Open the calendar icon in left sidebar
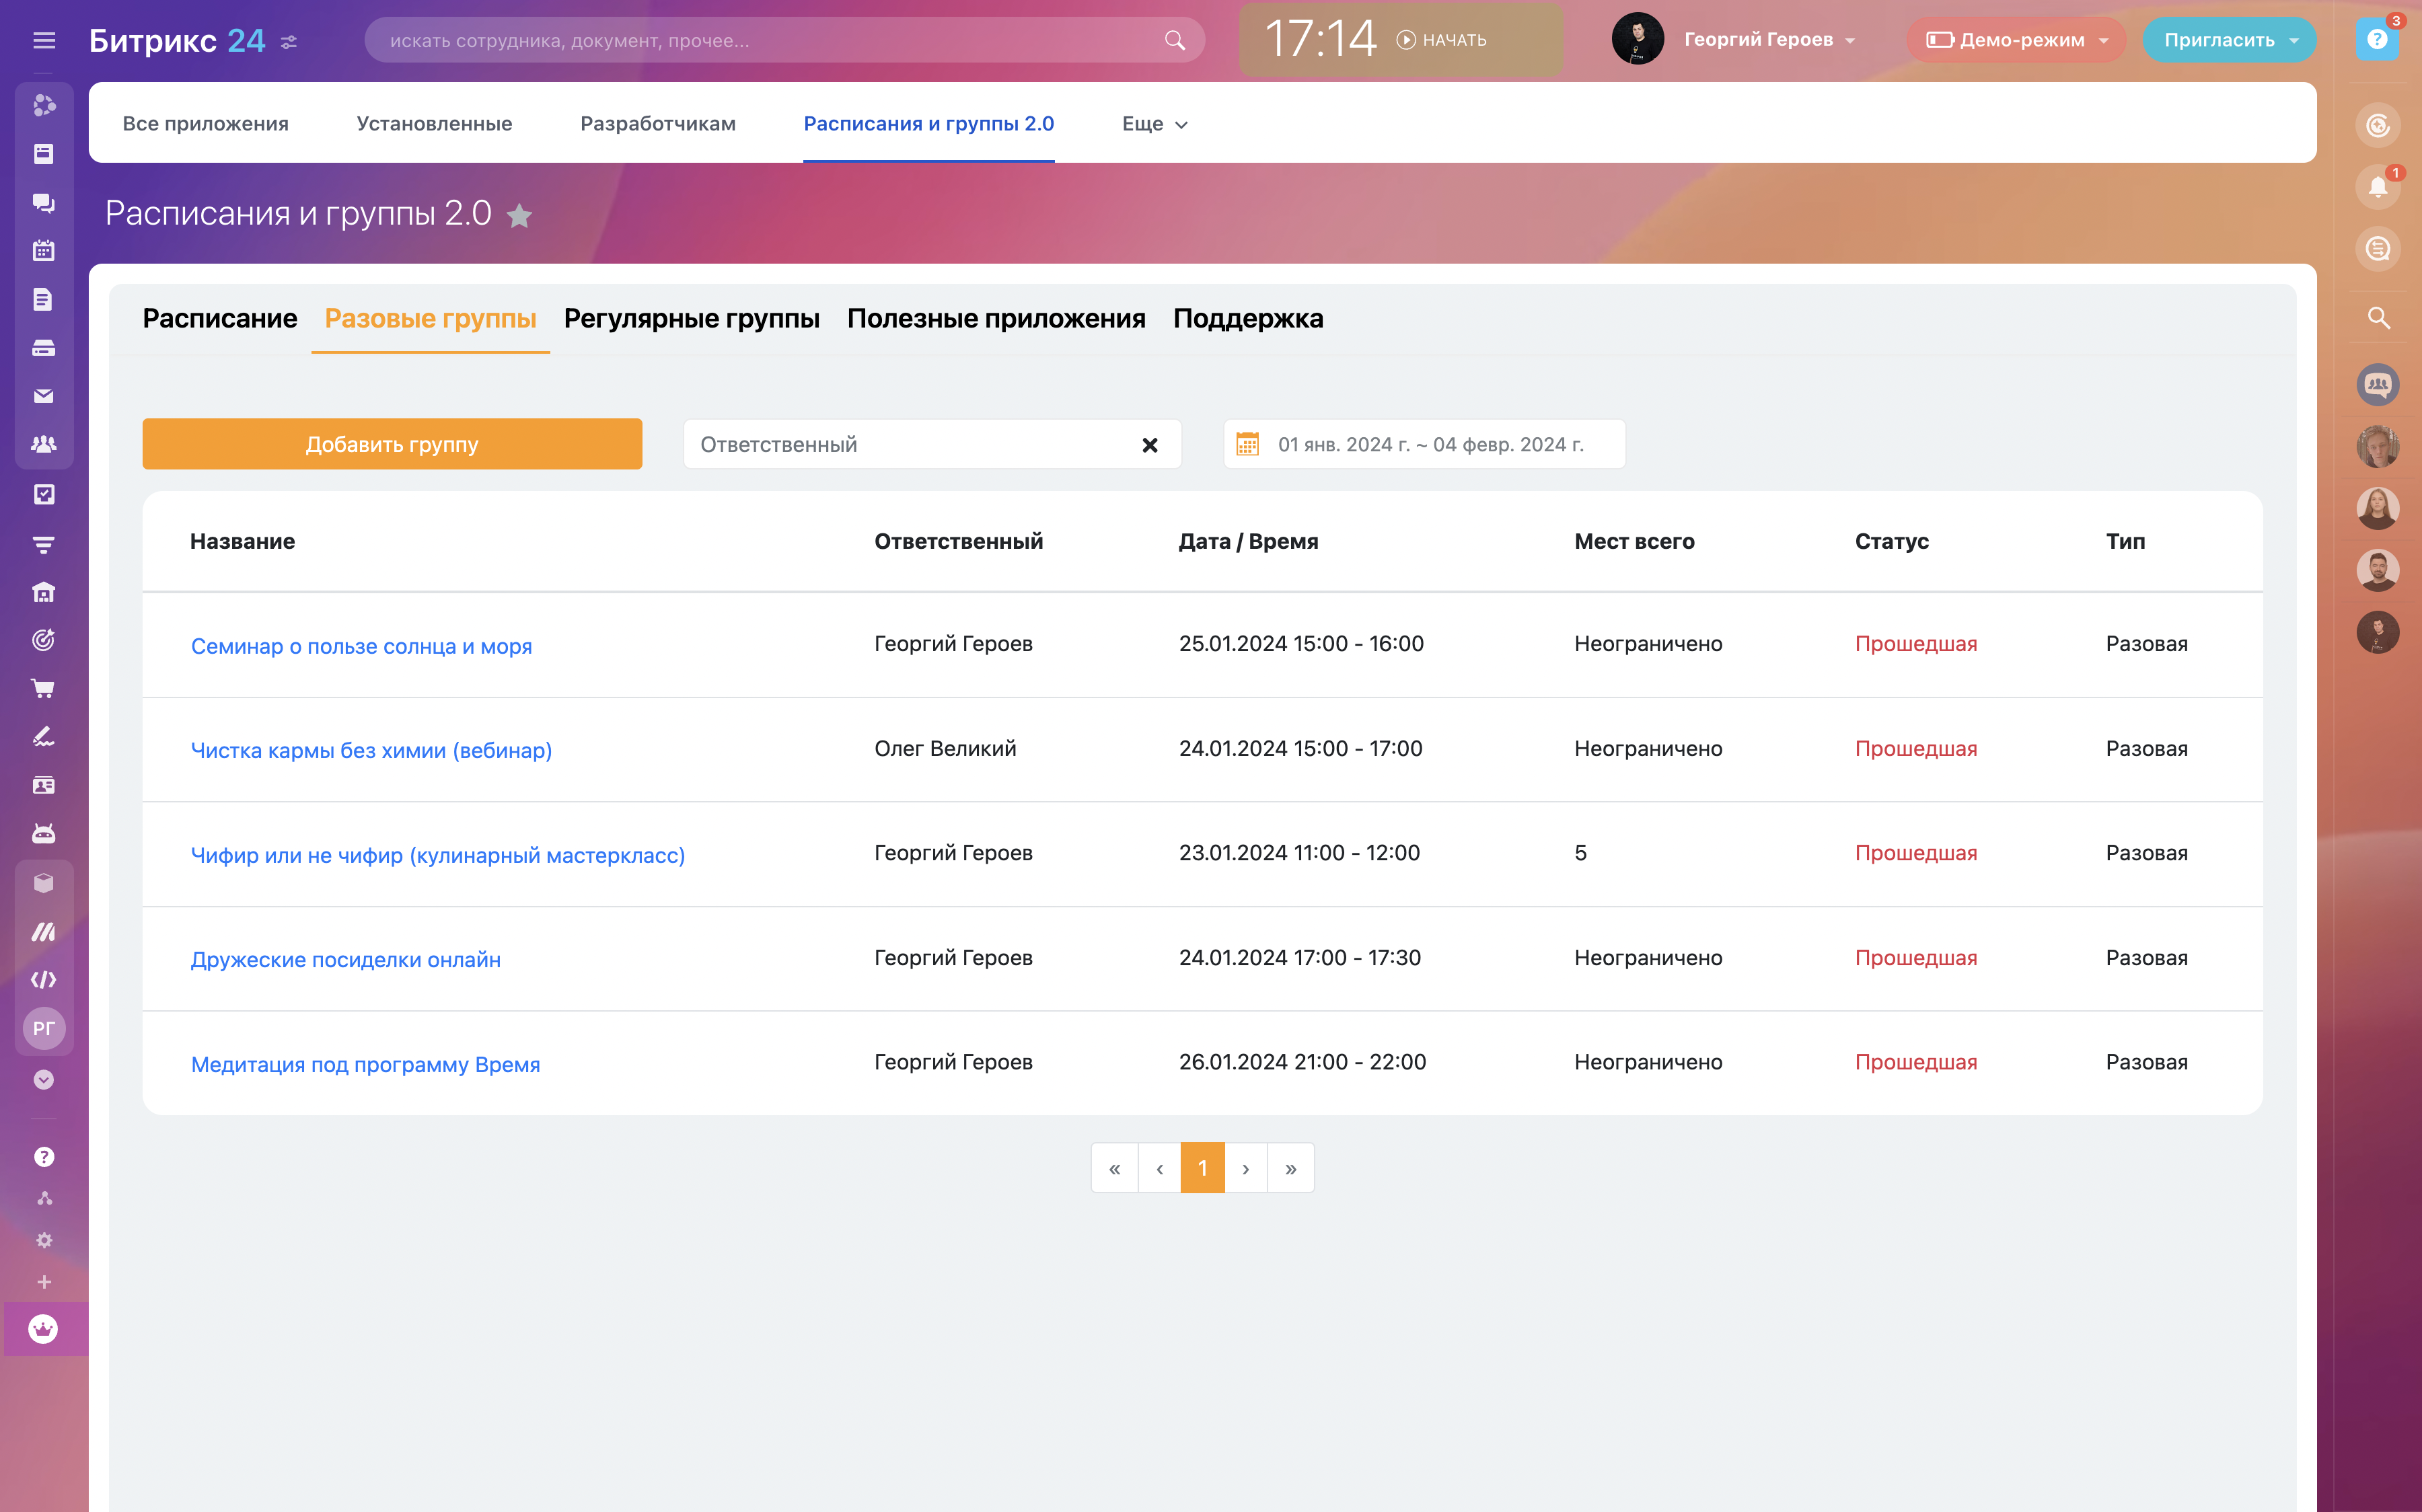 click(43, 251)
